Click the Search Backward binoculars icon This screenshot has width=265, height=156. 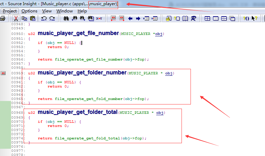pos(74,18)
